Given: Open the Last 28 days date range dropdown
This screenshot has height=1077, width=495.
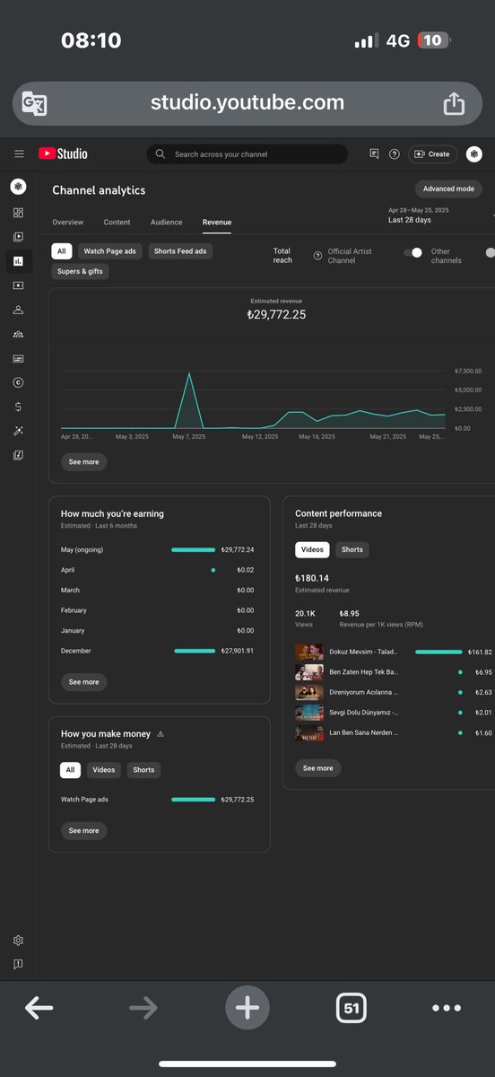Looking at the screenshot, I should (x=441, y=215).
